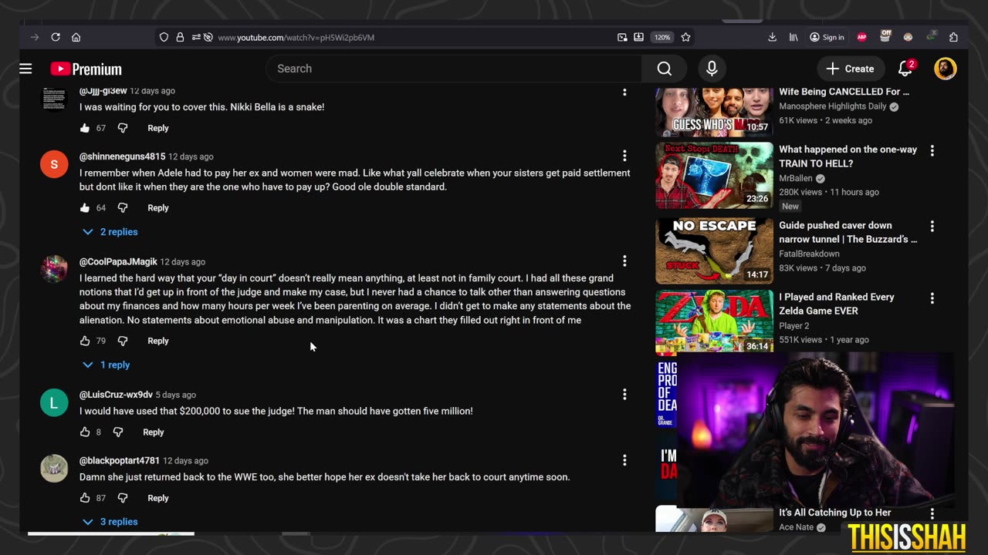Open 'It's All Catching Up to Her' title
The width and height of the screenshot is (988, 555).
point(834,513)
